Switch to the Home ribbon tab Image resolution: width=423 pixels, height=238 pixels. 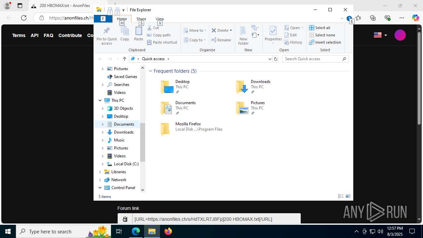coord(122,19)
